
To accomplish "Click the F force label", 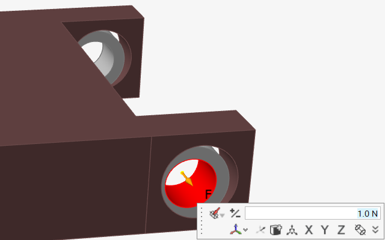I will pos(208,194).
